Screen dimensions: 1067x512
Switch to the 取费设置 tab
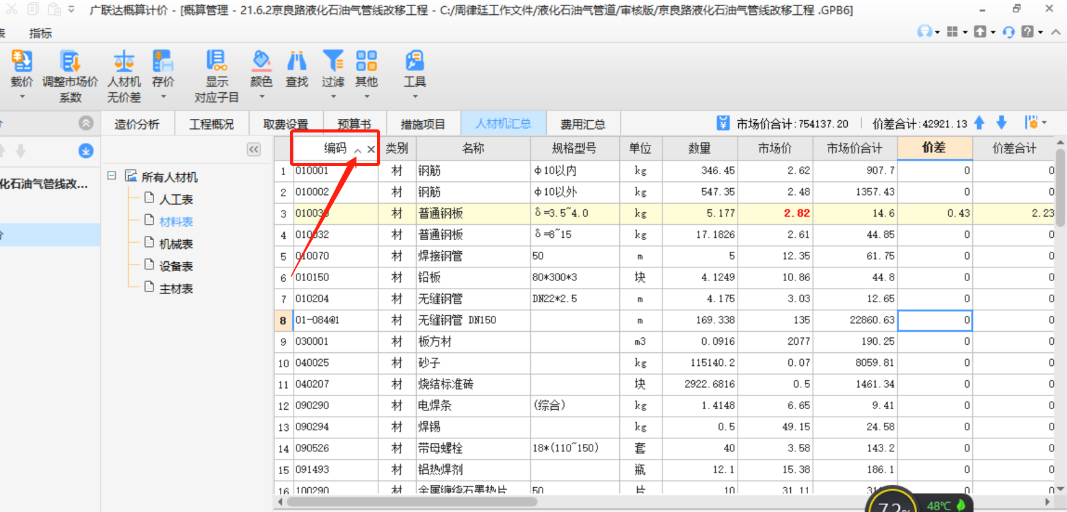click(x=286, y=124)
